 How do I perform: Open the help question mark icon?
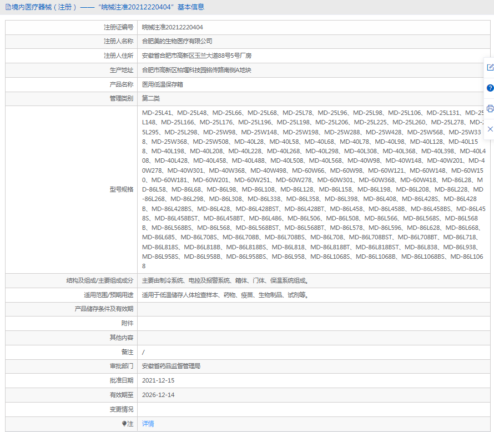tap(490, 88)
